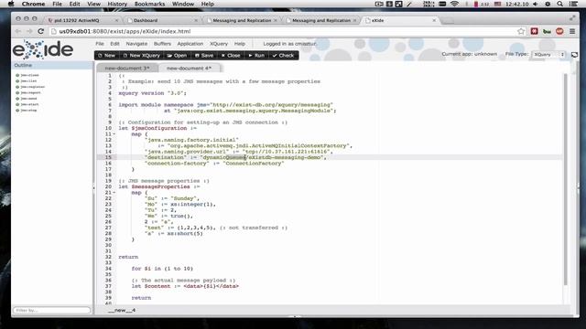Open the eXide Edit menu

(114, 44)
